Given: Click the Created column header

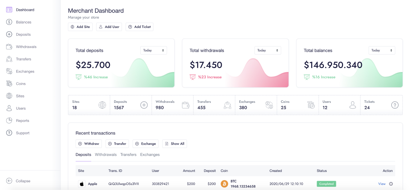Looking at the screenshot, I should click(x=276, y=171).
